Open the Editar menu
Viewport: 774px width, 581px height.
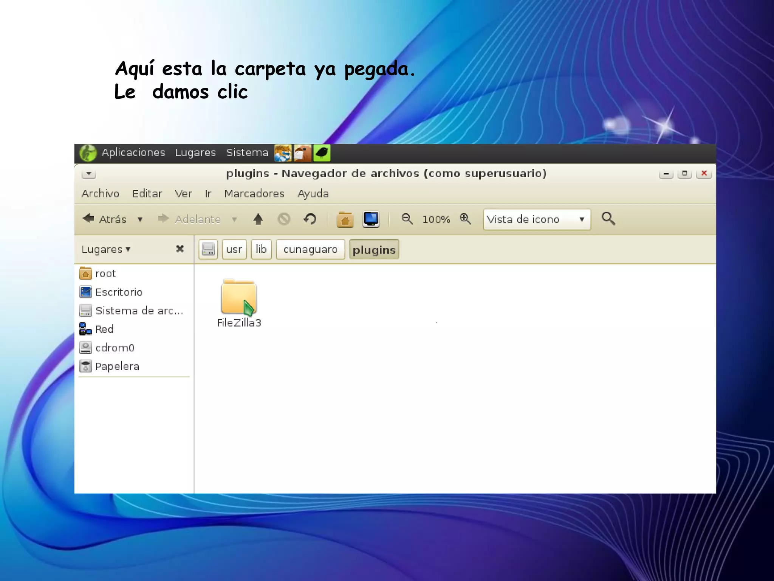coord(147,194)
